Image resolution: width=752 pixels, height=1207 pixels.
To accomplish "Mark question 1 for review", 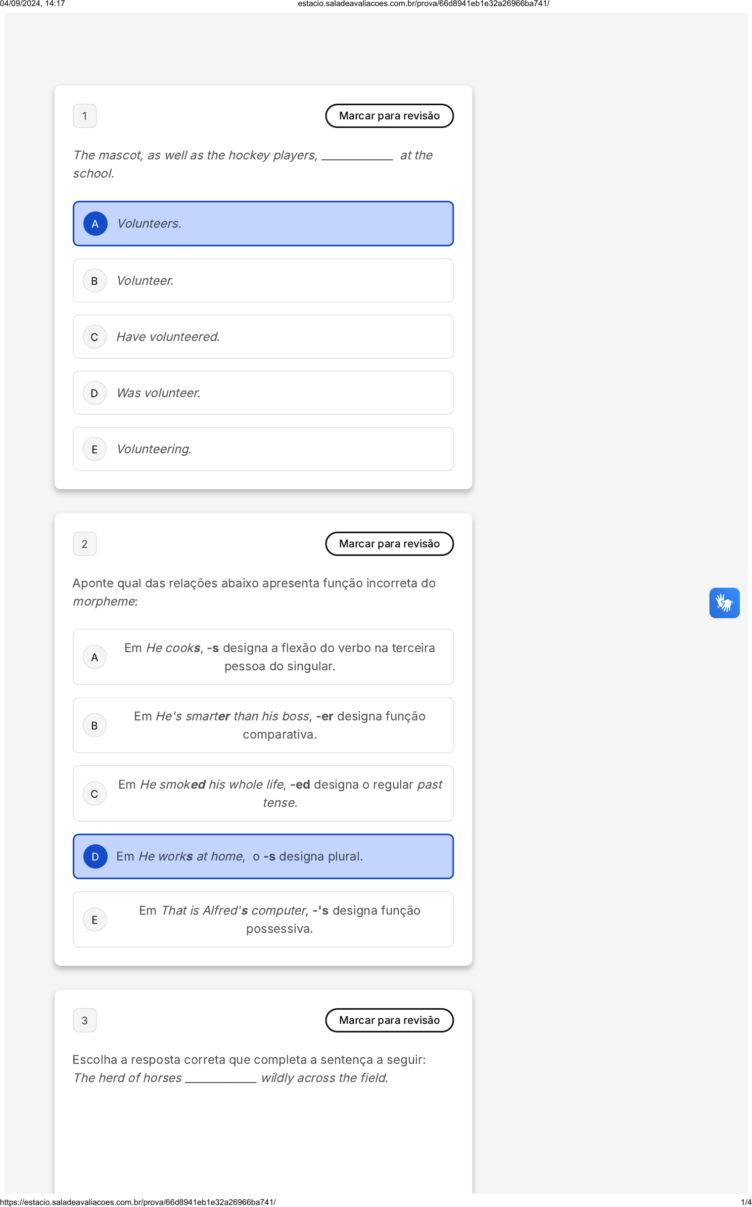I will 389,116.
